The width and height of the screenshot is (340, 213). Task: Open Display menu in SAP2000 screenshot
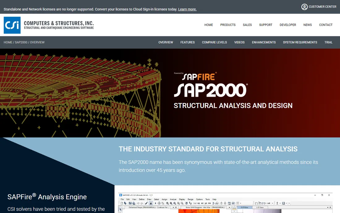click(x=182, y=199)
